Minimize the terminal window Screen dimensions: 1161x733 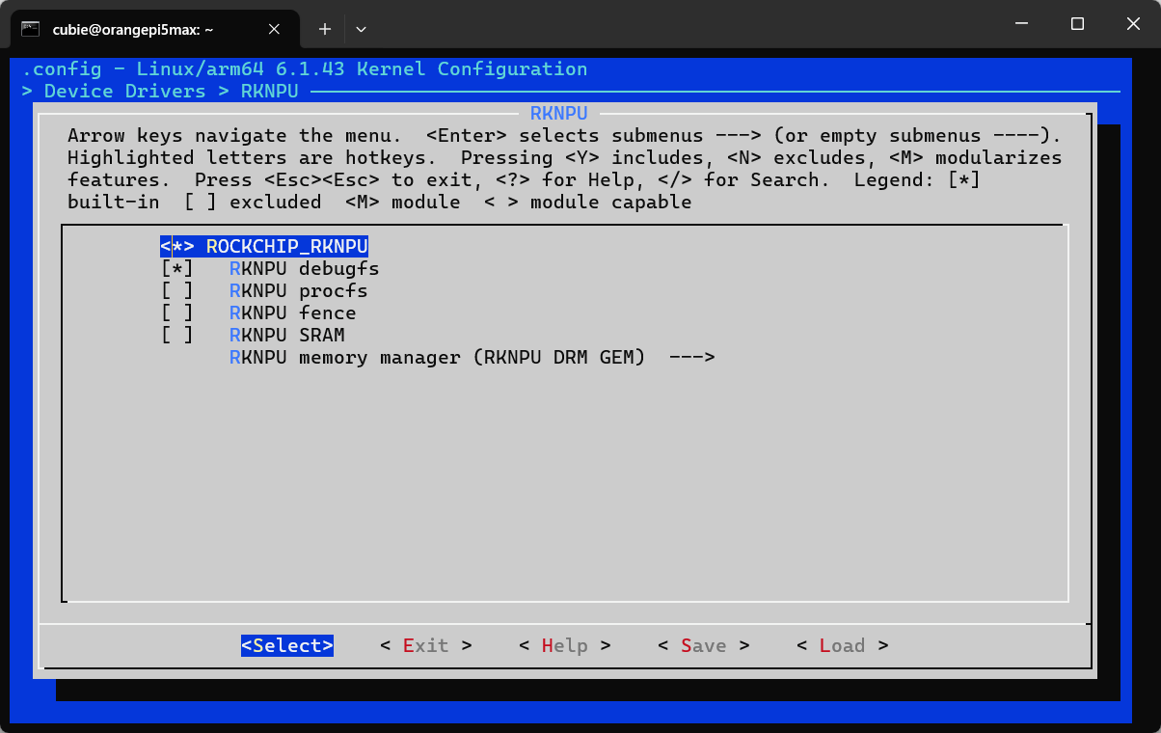[1025, 23]
